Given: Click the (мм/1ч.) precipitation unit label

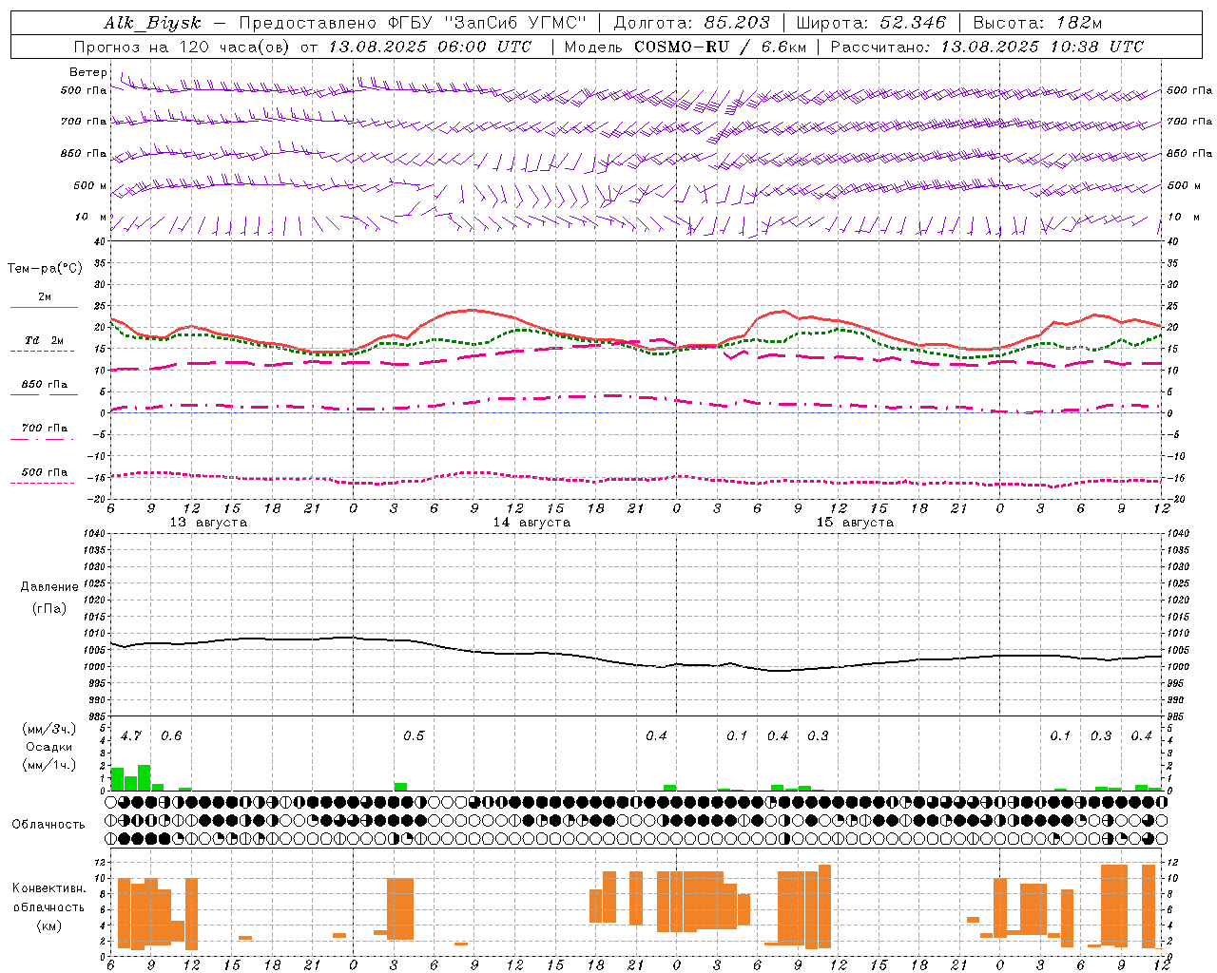Looking at the screenshot, I should [49, 765].
